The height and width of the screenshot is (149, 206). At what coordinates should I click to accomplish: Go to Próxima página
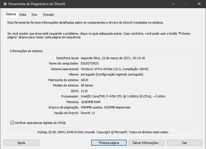[109, 143]
